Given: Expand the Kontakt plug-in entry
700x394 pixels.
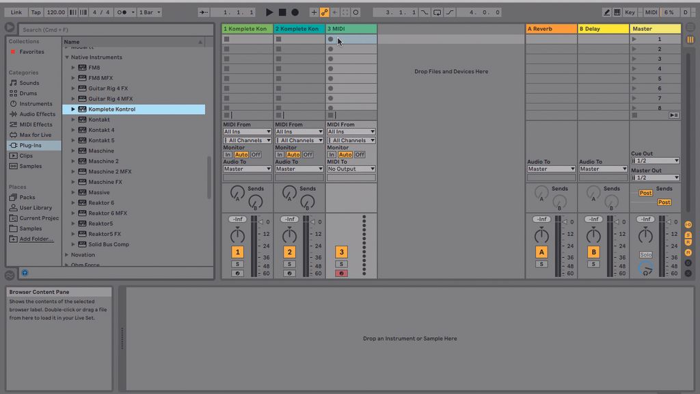Looking at the screenshot, I should click(75, 119).
